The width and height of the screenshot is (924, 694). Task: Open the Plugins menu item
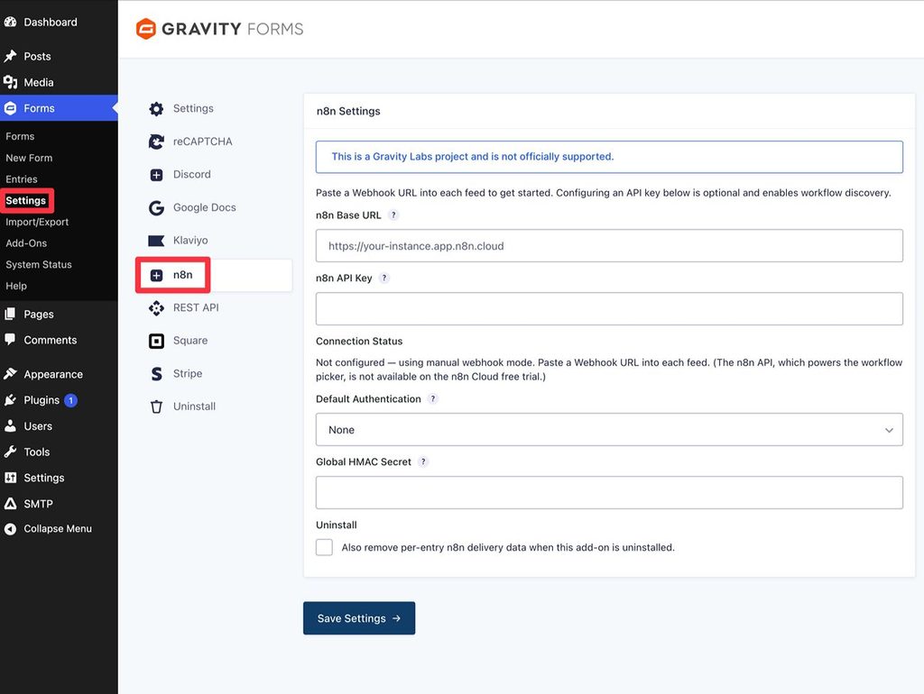point(40,400)
